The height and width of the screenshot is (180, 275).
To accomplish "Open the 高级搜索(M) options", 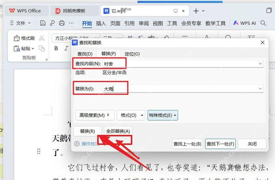I will [x=95, y=115].
